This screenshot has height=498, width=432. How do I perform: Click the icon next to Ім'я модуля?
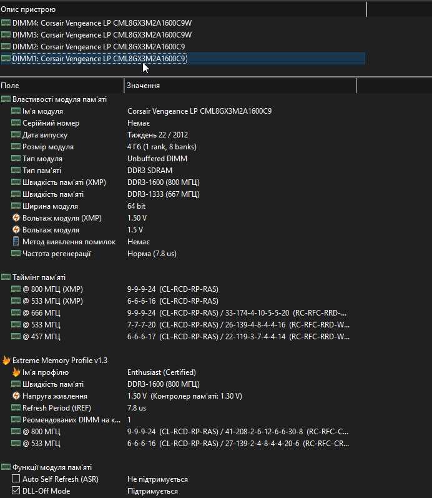[x=16, y=111]
